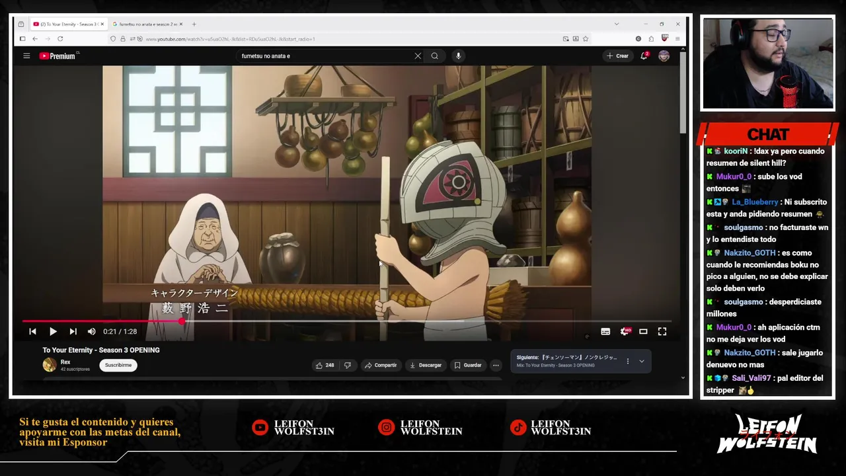Go forward in browser history

click(47, 39)
